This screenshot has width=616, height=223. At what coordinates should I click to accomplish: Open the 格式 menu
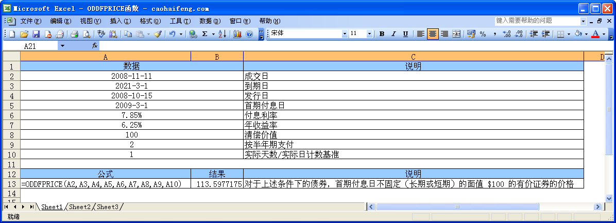pos(150,21)
